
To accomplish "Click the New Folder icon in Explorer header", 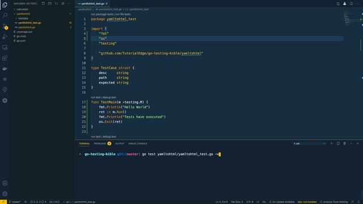I will pos(50,3).
